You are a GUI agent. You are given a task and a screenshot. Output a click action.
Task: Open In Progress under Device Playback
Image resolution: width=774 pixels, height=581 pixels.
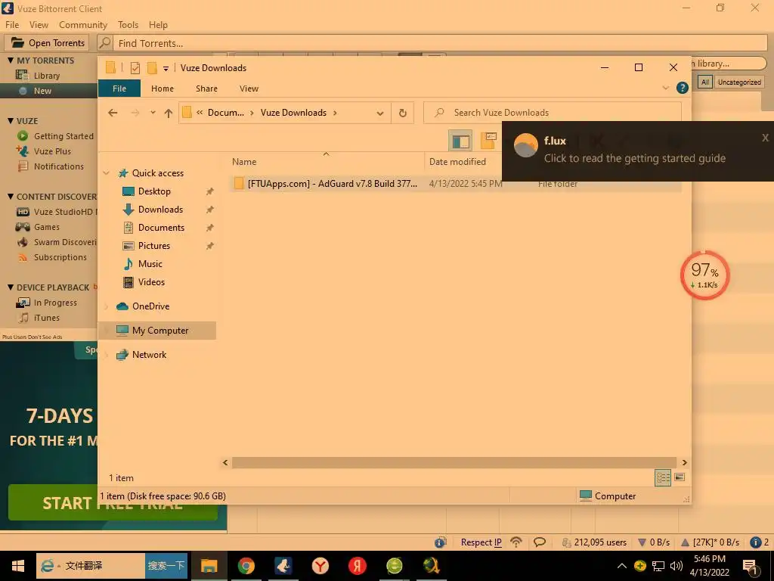point(55,303)
